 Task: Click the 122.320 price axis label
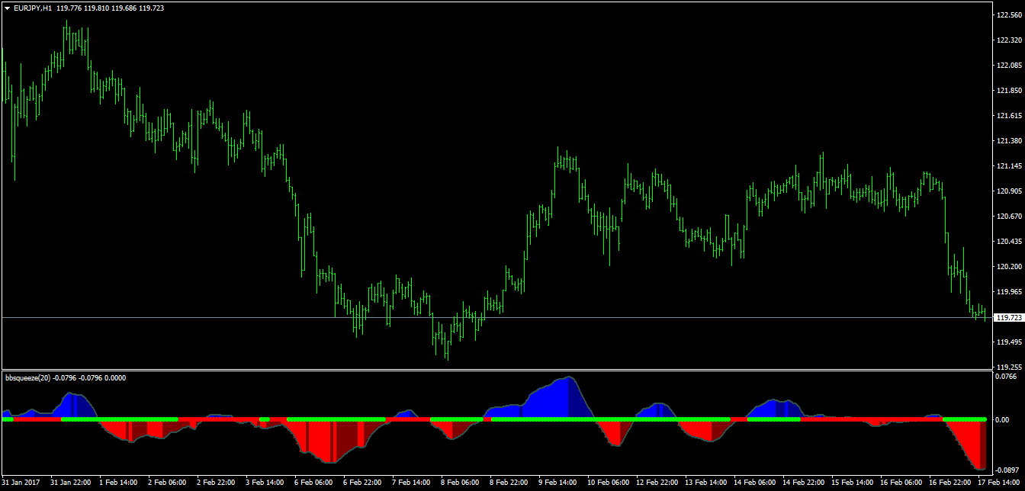[1008, 40]
